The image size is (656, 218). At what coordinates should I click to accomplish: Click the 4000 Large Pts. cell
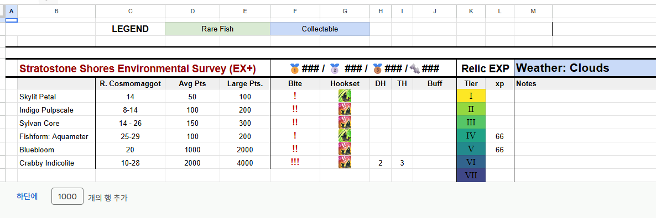(x=245, y=163)
